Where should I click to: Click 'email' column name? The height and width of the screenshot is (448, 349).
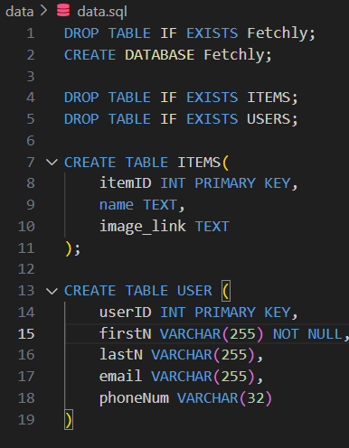click(120, 377)
